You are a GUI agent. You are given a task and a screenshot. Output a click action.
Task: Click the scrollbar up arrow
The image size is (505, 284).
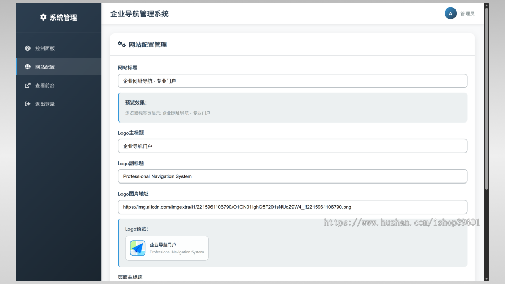(x=486, y=5)
